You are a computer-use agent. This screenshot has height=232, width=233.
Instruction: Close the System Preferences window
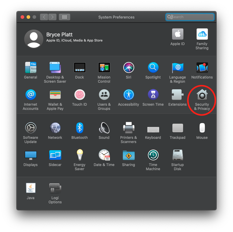pos(22,17)
